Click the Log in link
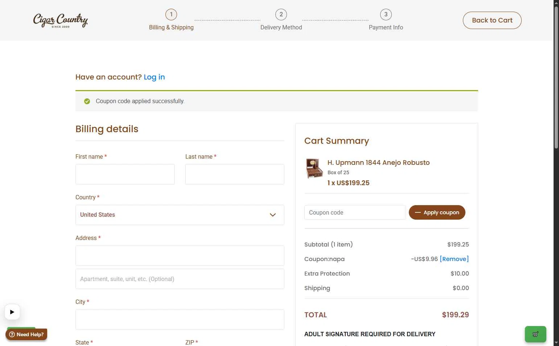The height and width of the screenshot is (346, 559). [x=154, y=77]
